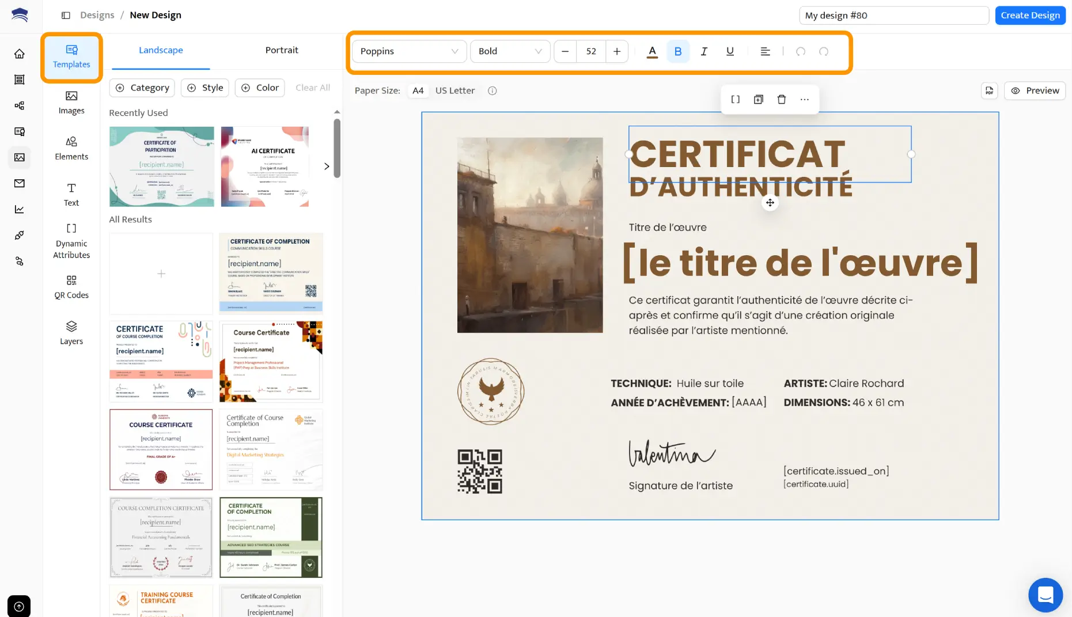Increase font size with plus button
Screen dimensions: 1072x617
617,51
